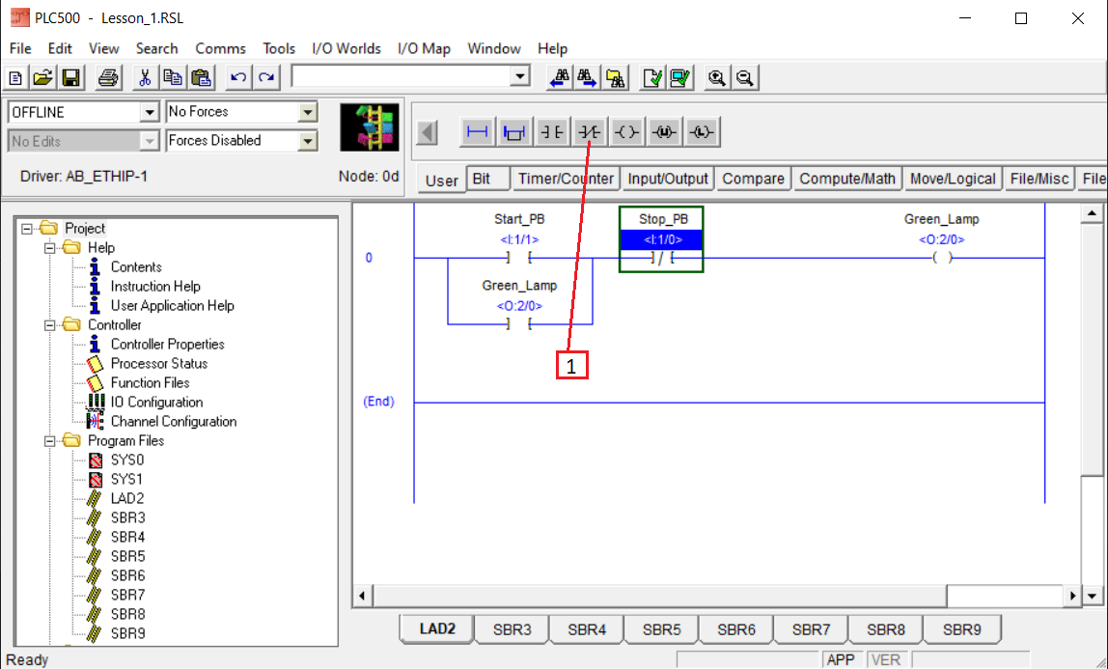Collapse the Help folder node

tap(50, 248)
